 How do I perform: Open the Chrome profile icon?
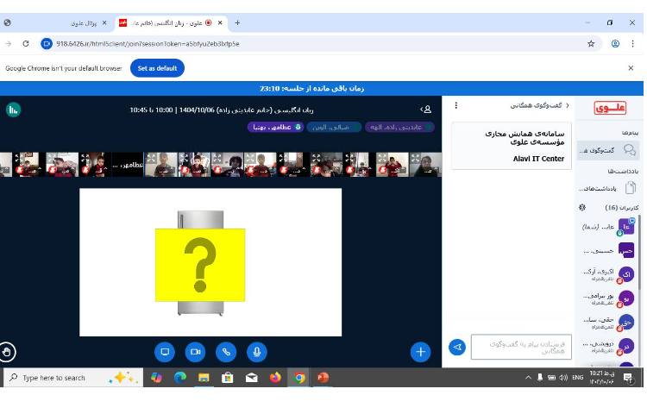[615, 43]
